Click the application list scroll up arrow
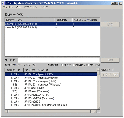The image size is (124, 118). (98, 69)
